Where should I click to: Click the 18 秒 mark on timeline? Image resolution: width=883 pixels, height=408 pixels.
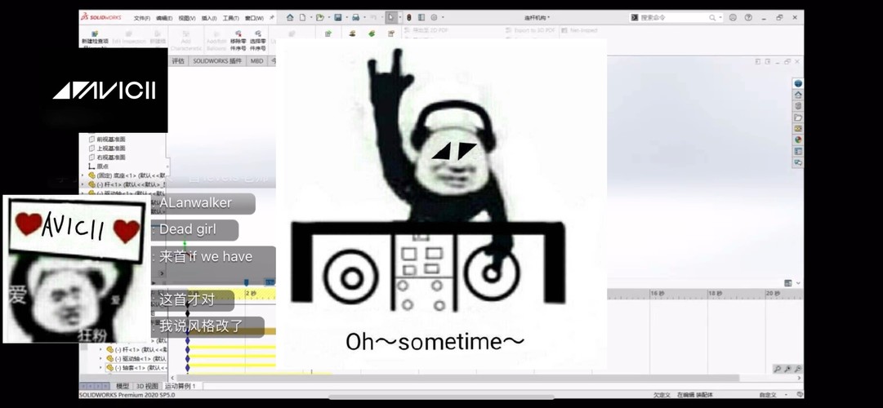(716, 294)
